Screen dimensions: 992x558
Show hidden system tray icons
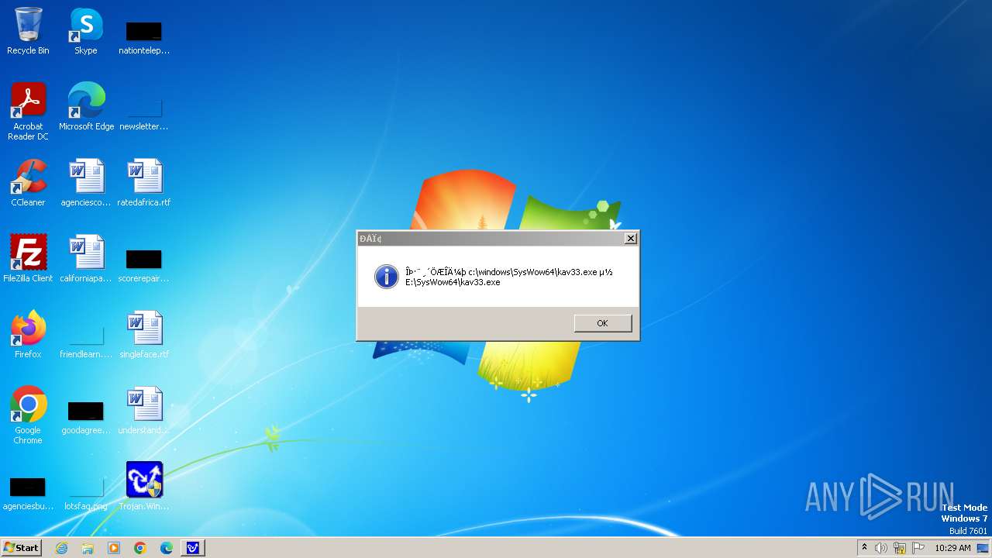[x=864, y=548]
